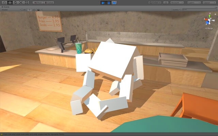Select the teal green table
The image size is (218, 136).
click(164, 124)
